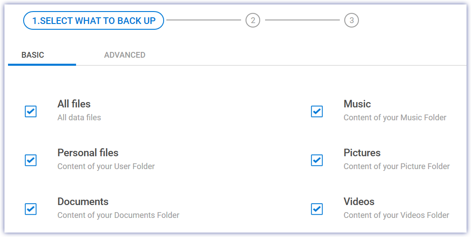Select the "Pictures" label

click(362, 153)
